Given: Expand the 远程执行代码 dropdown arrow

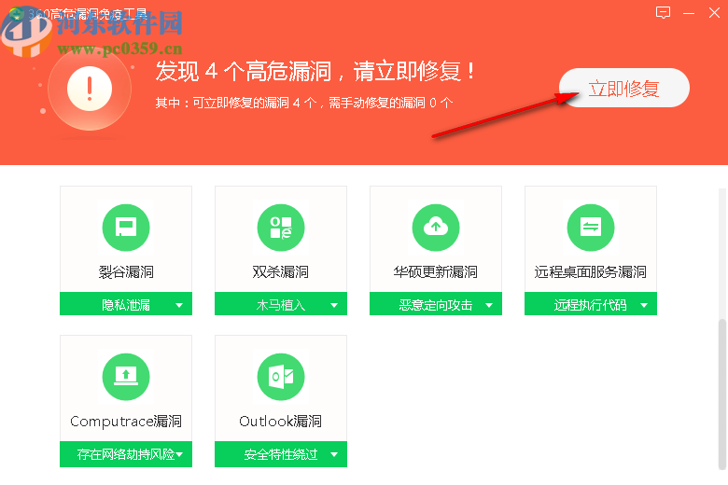Looking at the screenshot, I should tap(644, 305).
